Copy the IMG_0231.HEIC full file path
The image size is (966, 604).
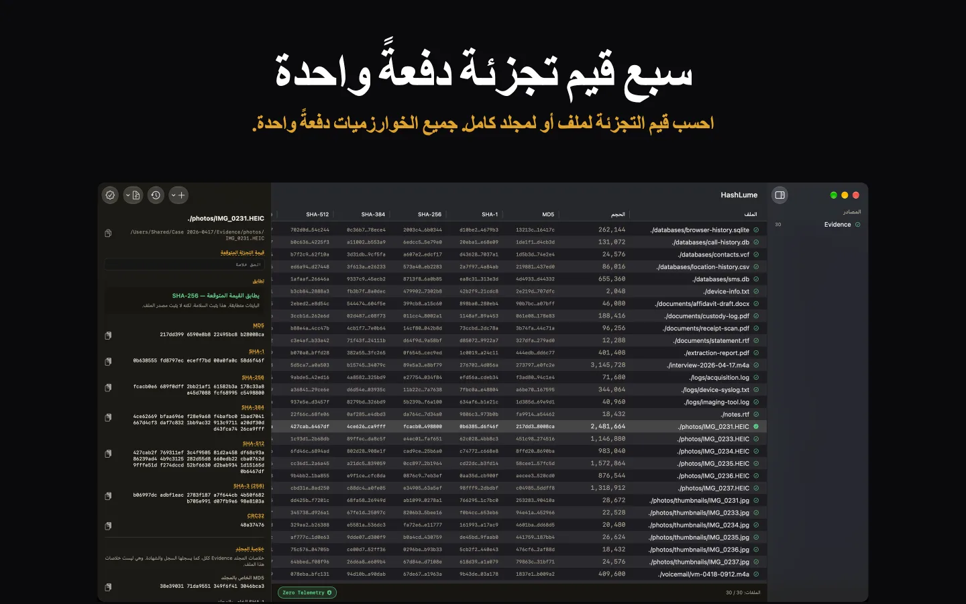108,234
